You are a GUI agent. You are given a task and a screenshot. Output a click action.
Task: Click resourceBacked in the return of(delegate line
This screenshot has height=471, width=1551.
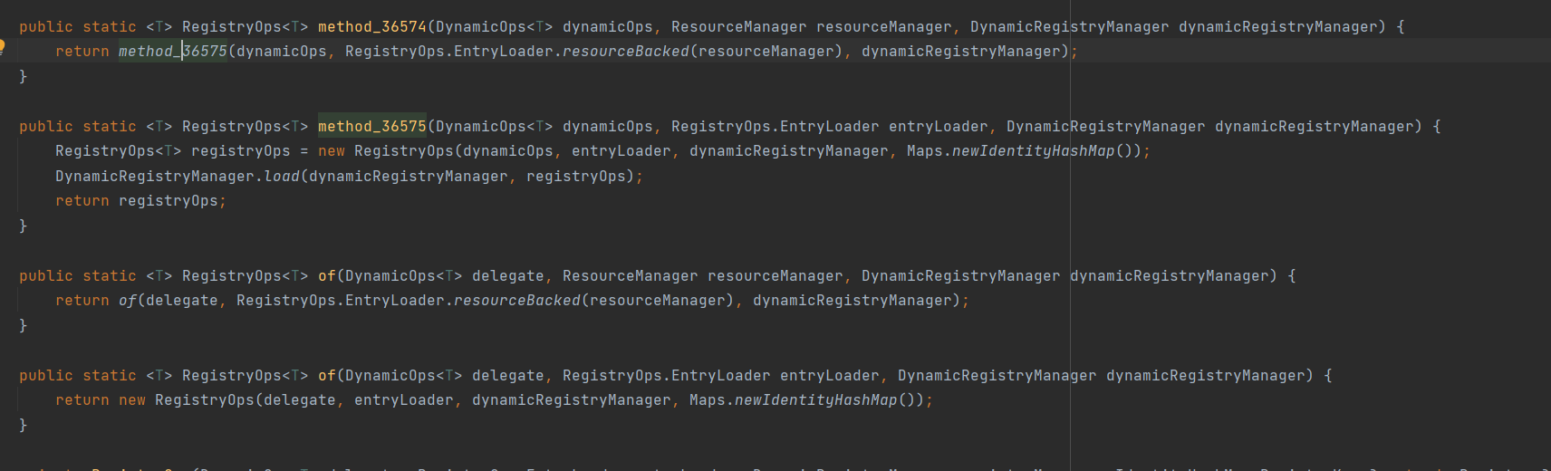pyautogui.click(x=517, y=301)
